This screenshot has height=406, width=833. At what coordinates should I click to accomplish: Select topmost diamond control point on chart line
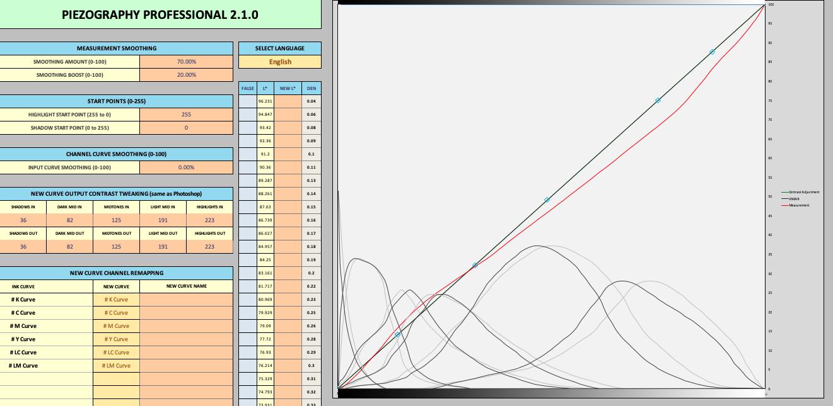(x=712, y=52)
